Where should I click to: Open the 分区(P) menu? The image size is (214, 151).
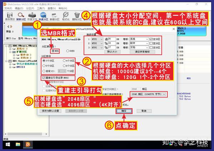click(30, 8)
